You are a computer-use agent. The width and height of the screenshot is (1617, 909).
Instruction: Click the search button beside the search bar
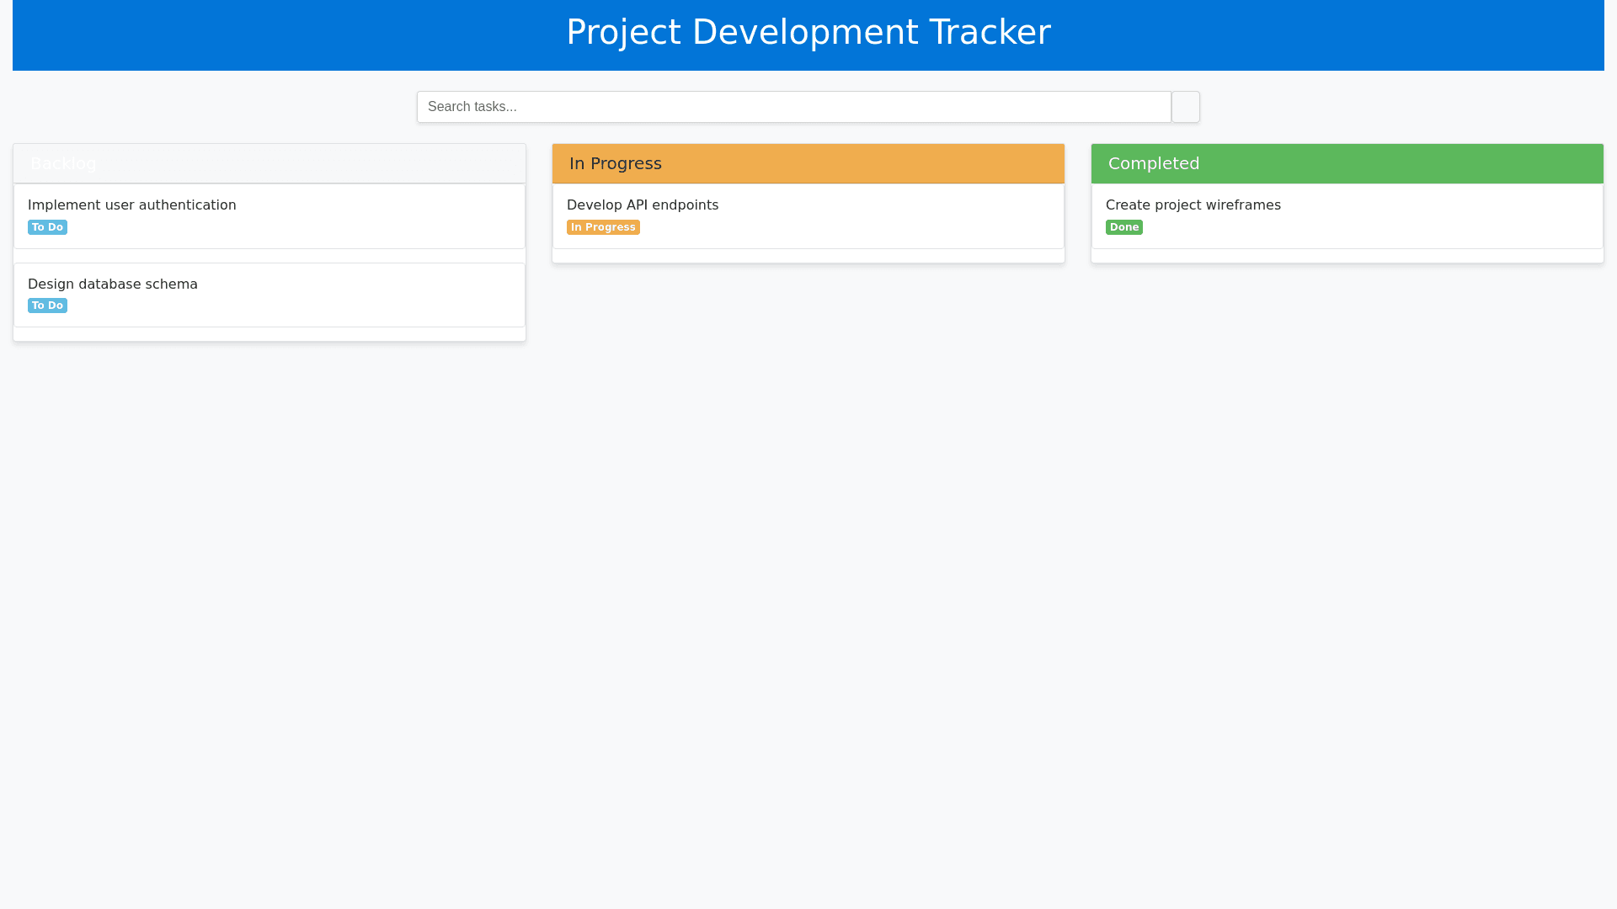(1185, 107)
